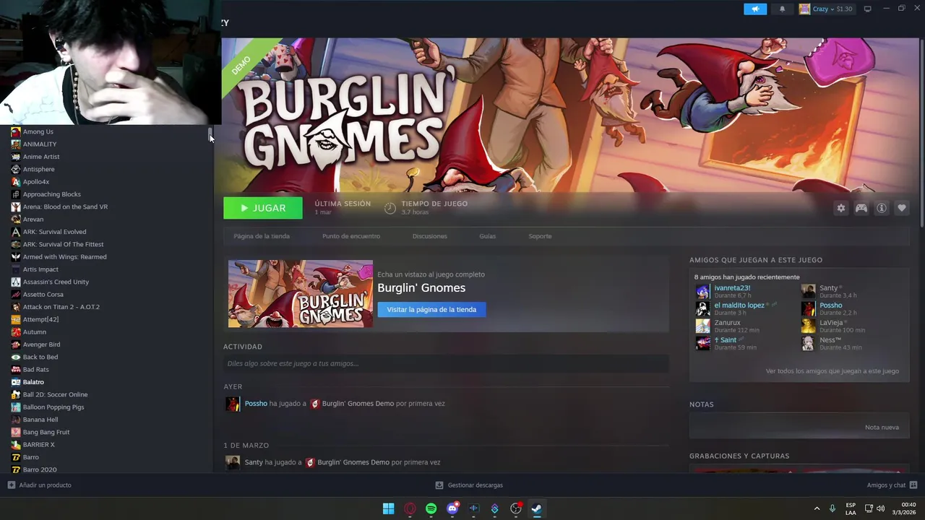Image resolution: width=925 pixels, height=520 pixels.
Task: Open Burglin' Gnomes Demo link in Possho's activity
Action: pos(358,404)
